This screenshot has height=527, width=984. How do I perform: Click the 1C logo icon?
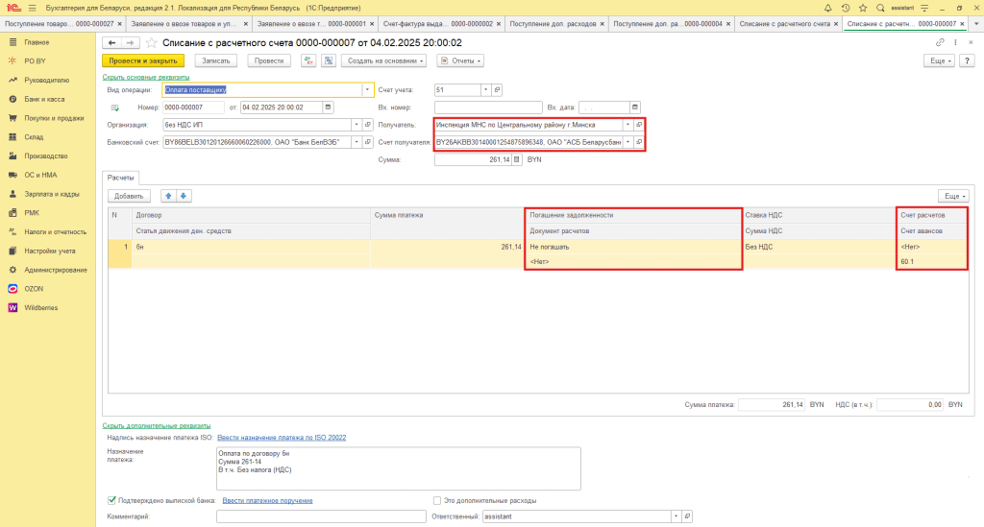point(13,8)
